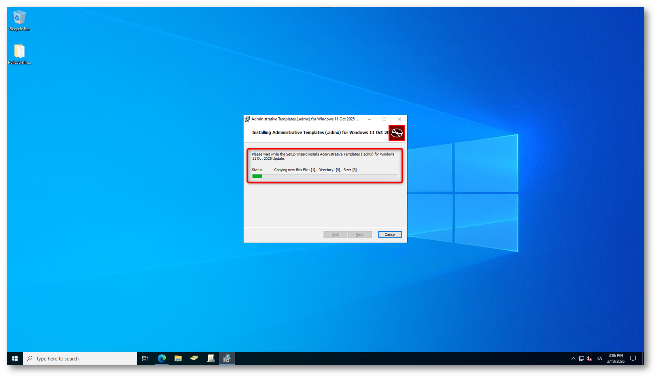The width and height of the screenshot is (658, 379).
Task: Open Task View from the taskbar
Action: coord(145,358)
